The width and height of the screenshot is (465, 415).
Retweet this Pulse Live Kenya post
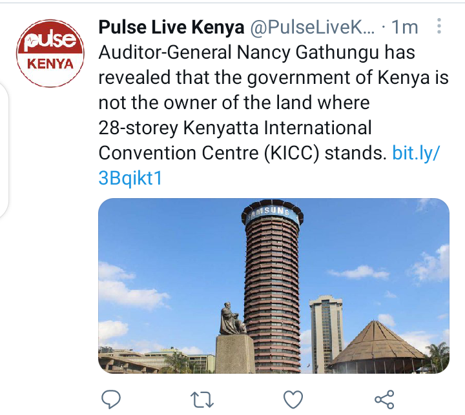tap(202, 400)
